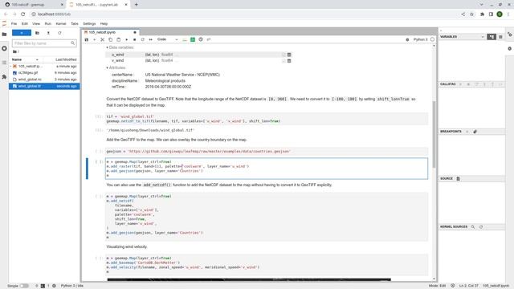Click the Python 3 kernel name button
The width and height of the screenshot is (514, 289).
pos(421,39)
